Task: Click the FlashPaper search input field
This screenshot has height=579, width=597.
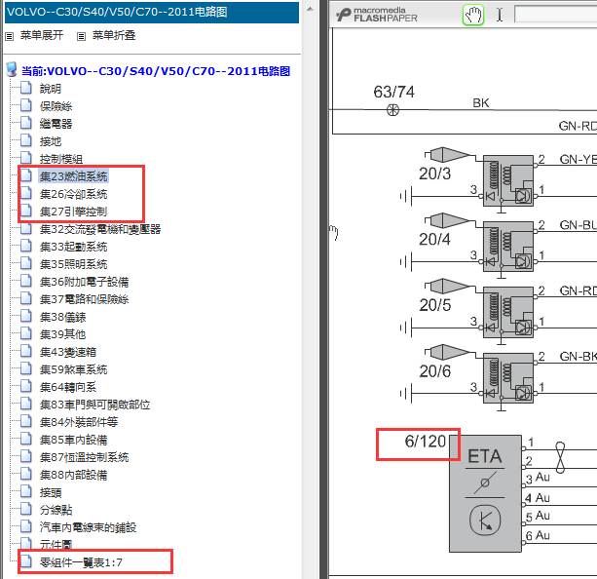Action: click(x=555, y=15)
